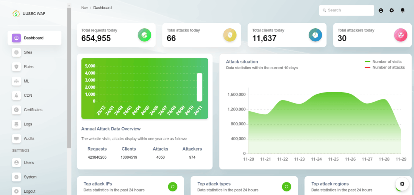Image resolution: width=414 pixels, height=195 pixels.
Task: Open the Sites page in the sidebar
Action: [34, 52]
